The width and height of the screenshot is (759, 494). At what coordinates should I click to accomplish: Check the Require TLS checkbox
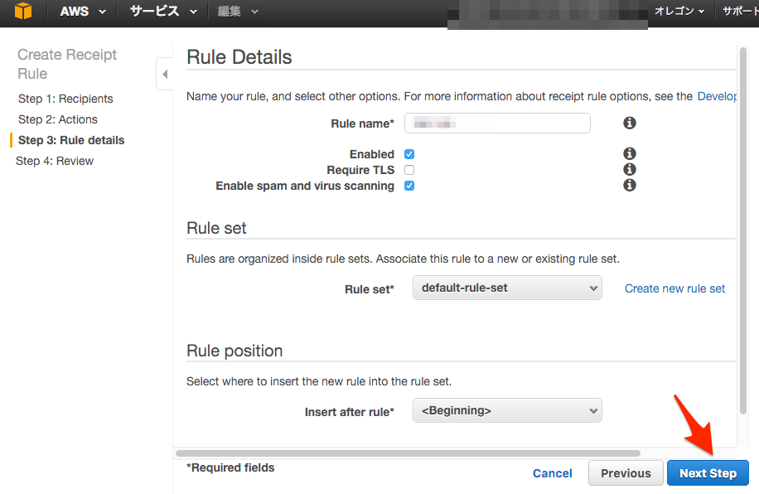click(409, 170)
